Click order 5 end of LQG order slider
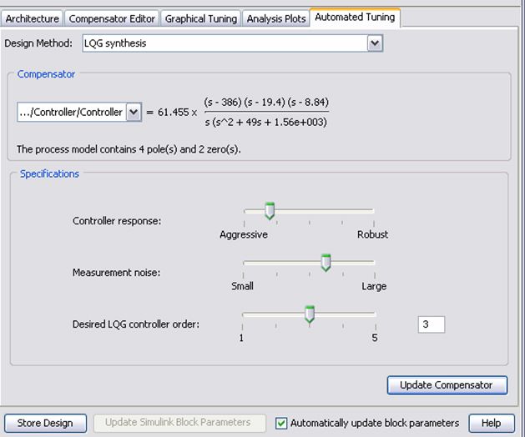Viewport: 525px width, 437px height. [x=375, y=315]
